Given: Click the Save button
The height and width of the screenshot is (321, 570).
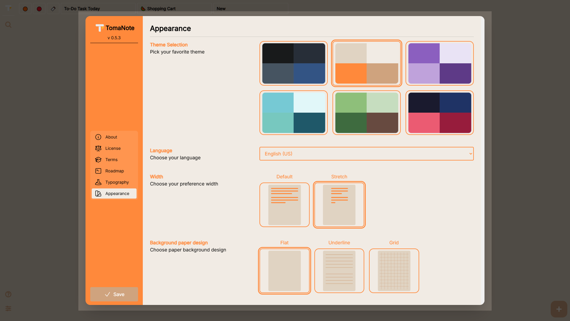Looking at the screenshot, I should 114,294.
